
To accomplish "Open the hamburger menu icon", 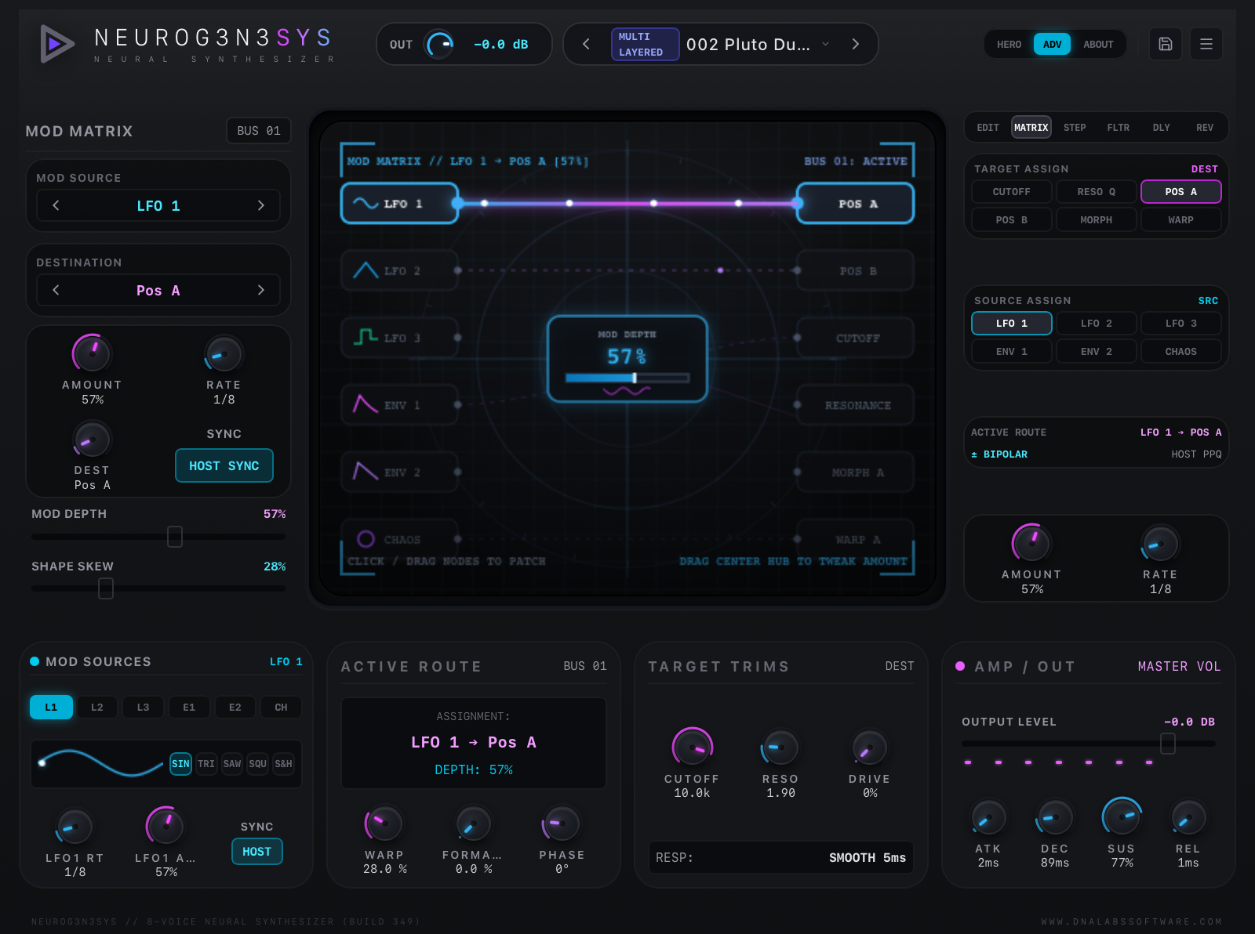I will 1206,44.
